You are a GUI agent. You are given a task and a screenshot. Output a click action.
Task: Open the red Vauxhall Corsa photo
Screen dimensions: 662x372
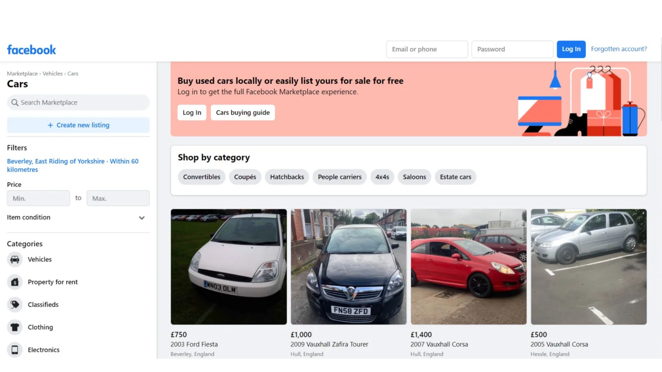468,267
